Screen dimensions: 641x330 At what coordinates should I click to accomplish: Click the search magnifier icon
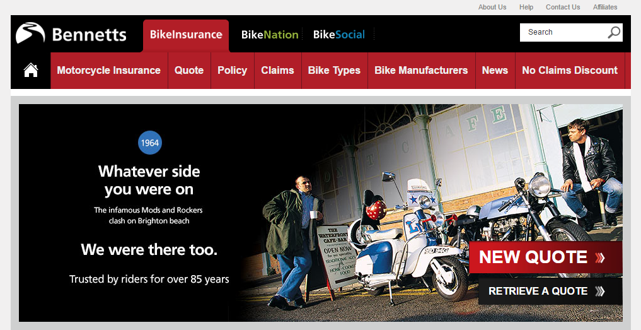pyautogui.click(x=614, y=32)
